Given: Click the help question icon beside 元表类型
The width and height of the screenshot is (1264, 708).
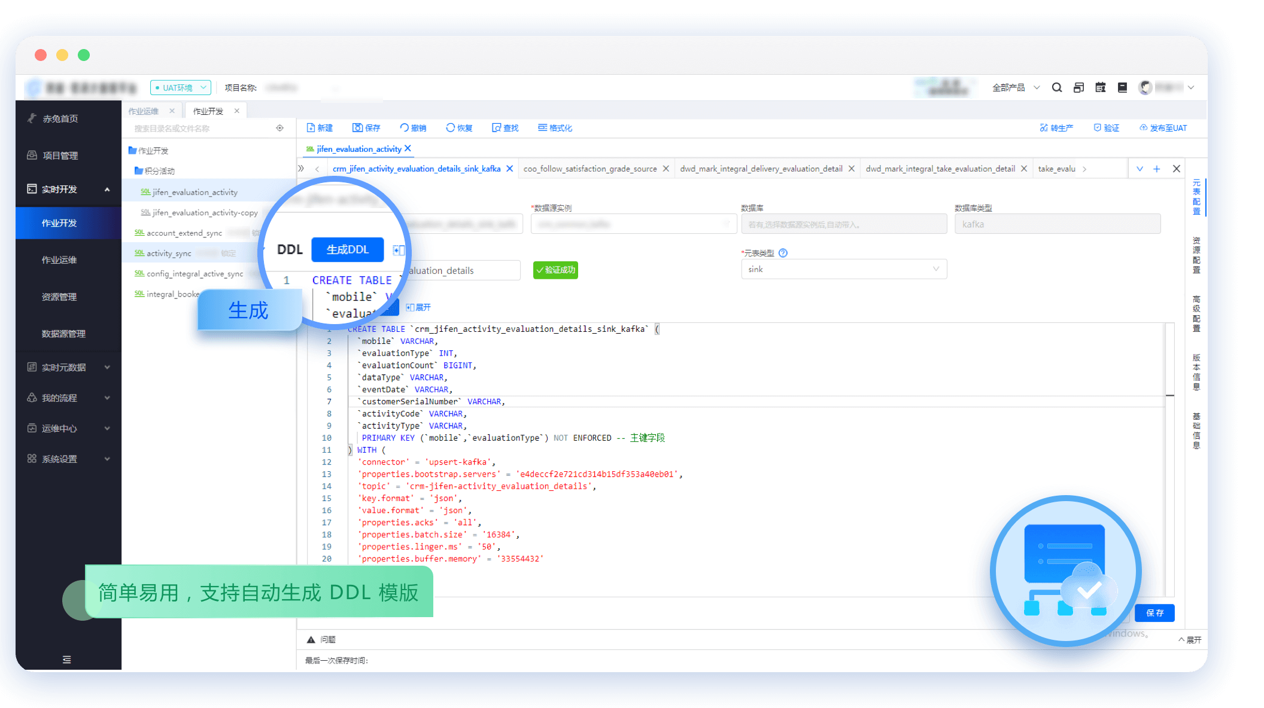Looking at the screenshot, I should (783, 253).
